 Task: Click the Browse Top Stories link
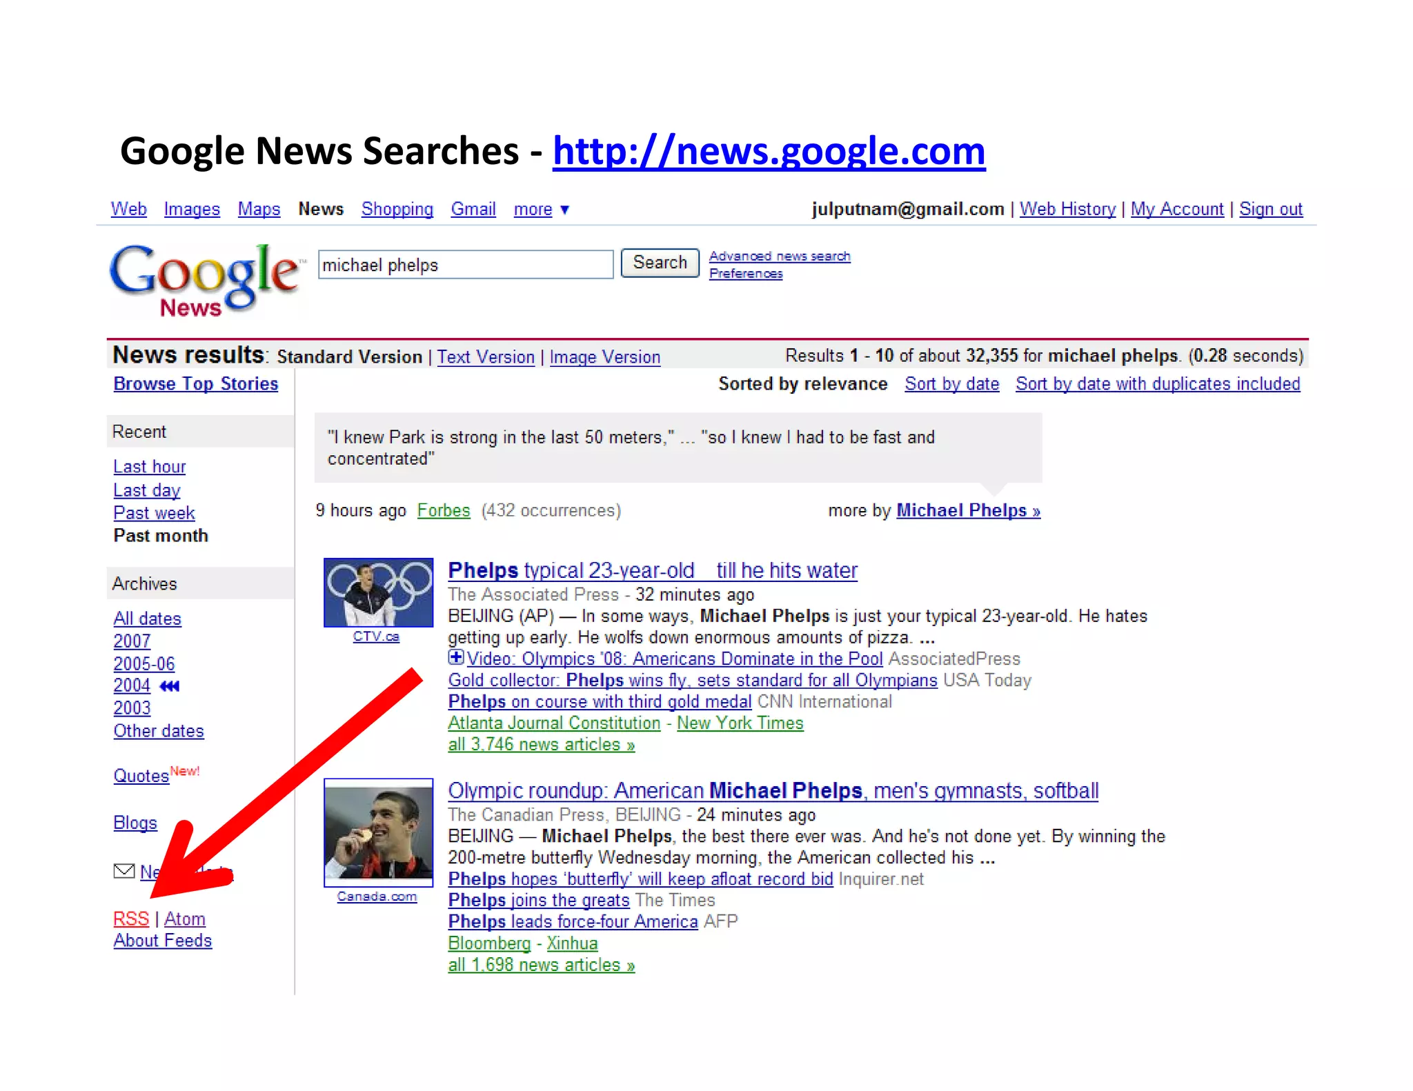(196, 384)
